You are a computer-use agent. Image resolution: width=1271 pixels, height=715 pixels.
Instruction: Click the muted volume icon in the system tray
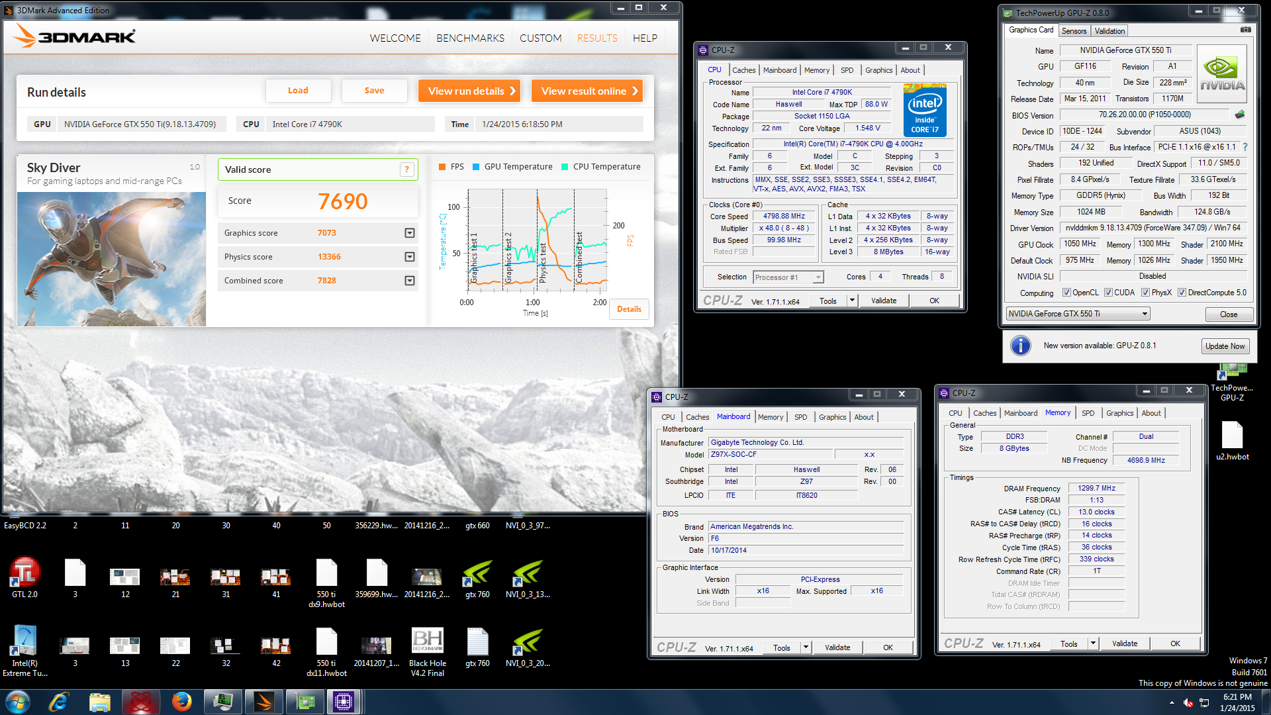click(1188, 702)
